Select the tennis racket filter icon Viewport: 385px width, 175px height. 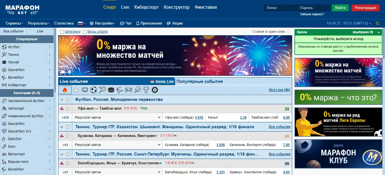point(102,90)
